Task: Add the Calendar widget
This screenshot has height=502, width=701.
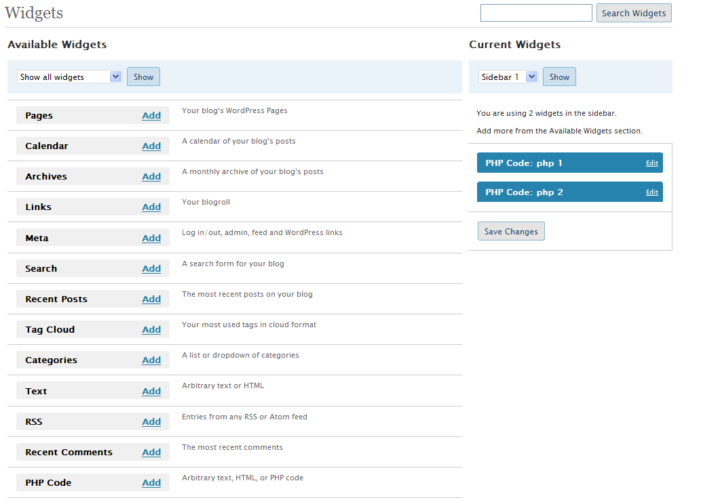Action: coord(151,146)
